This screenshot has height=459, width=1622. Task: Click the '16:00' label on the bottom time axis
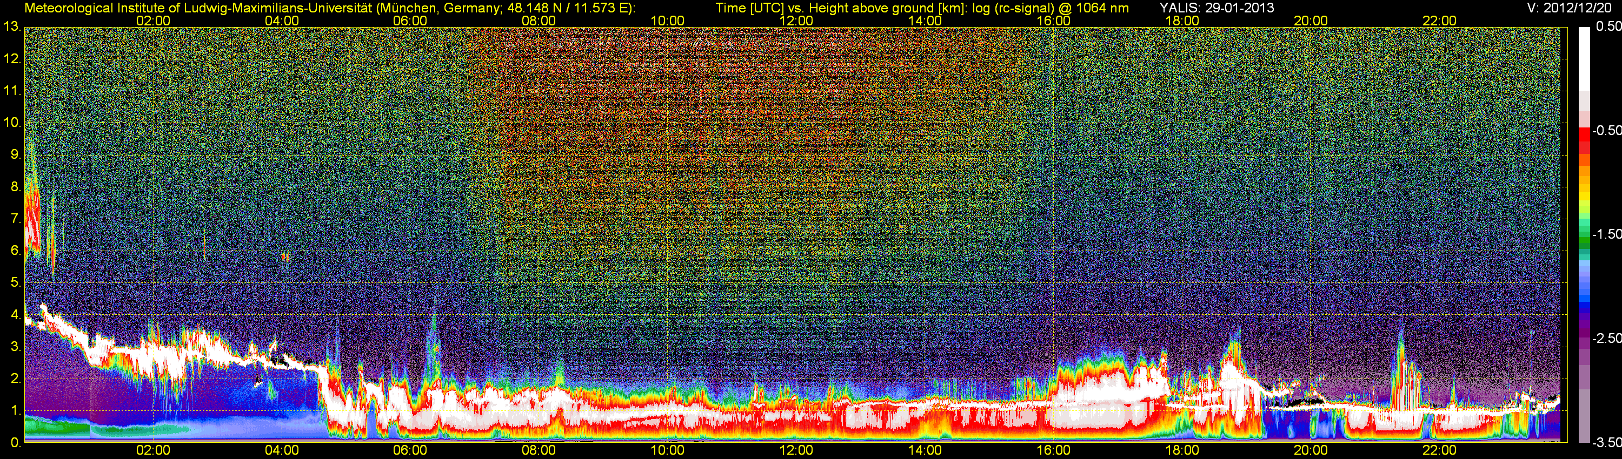click(1053, 450)
